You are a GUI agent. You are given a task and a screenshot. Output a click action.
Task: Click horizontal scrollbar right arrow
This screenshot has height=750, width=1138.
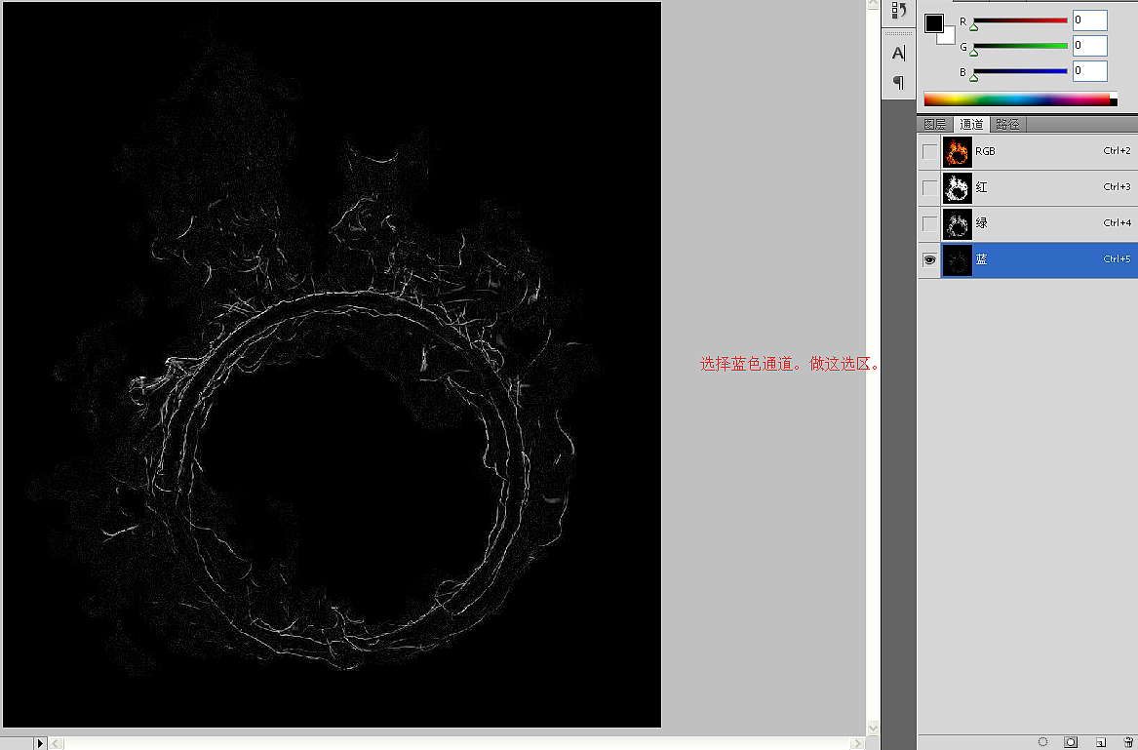(858, 743)
